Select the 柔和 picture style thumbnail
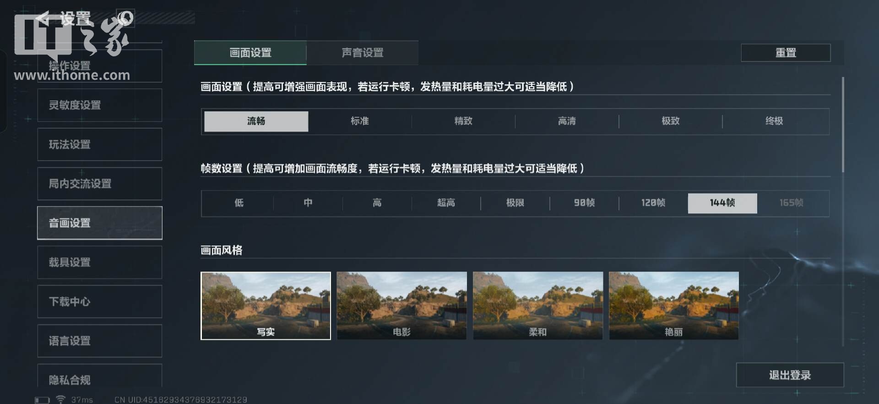879x404 pixels. point(537,306)
